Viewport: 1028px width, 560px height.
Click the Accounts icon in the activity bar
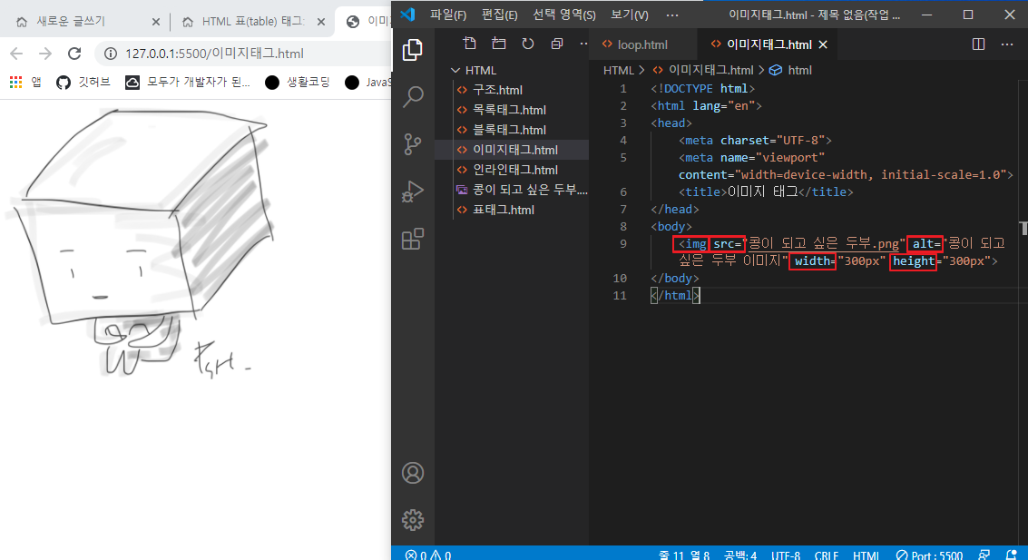pyautogui.click(x=413, y=473)
